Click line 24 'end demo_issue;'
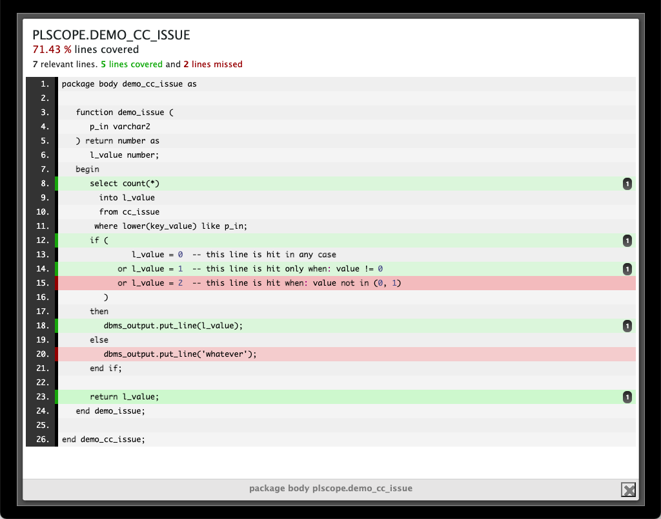This screenshot has height=519, width=661. [x=110, y=411]
